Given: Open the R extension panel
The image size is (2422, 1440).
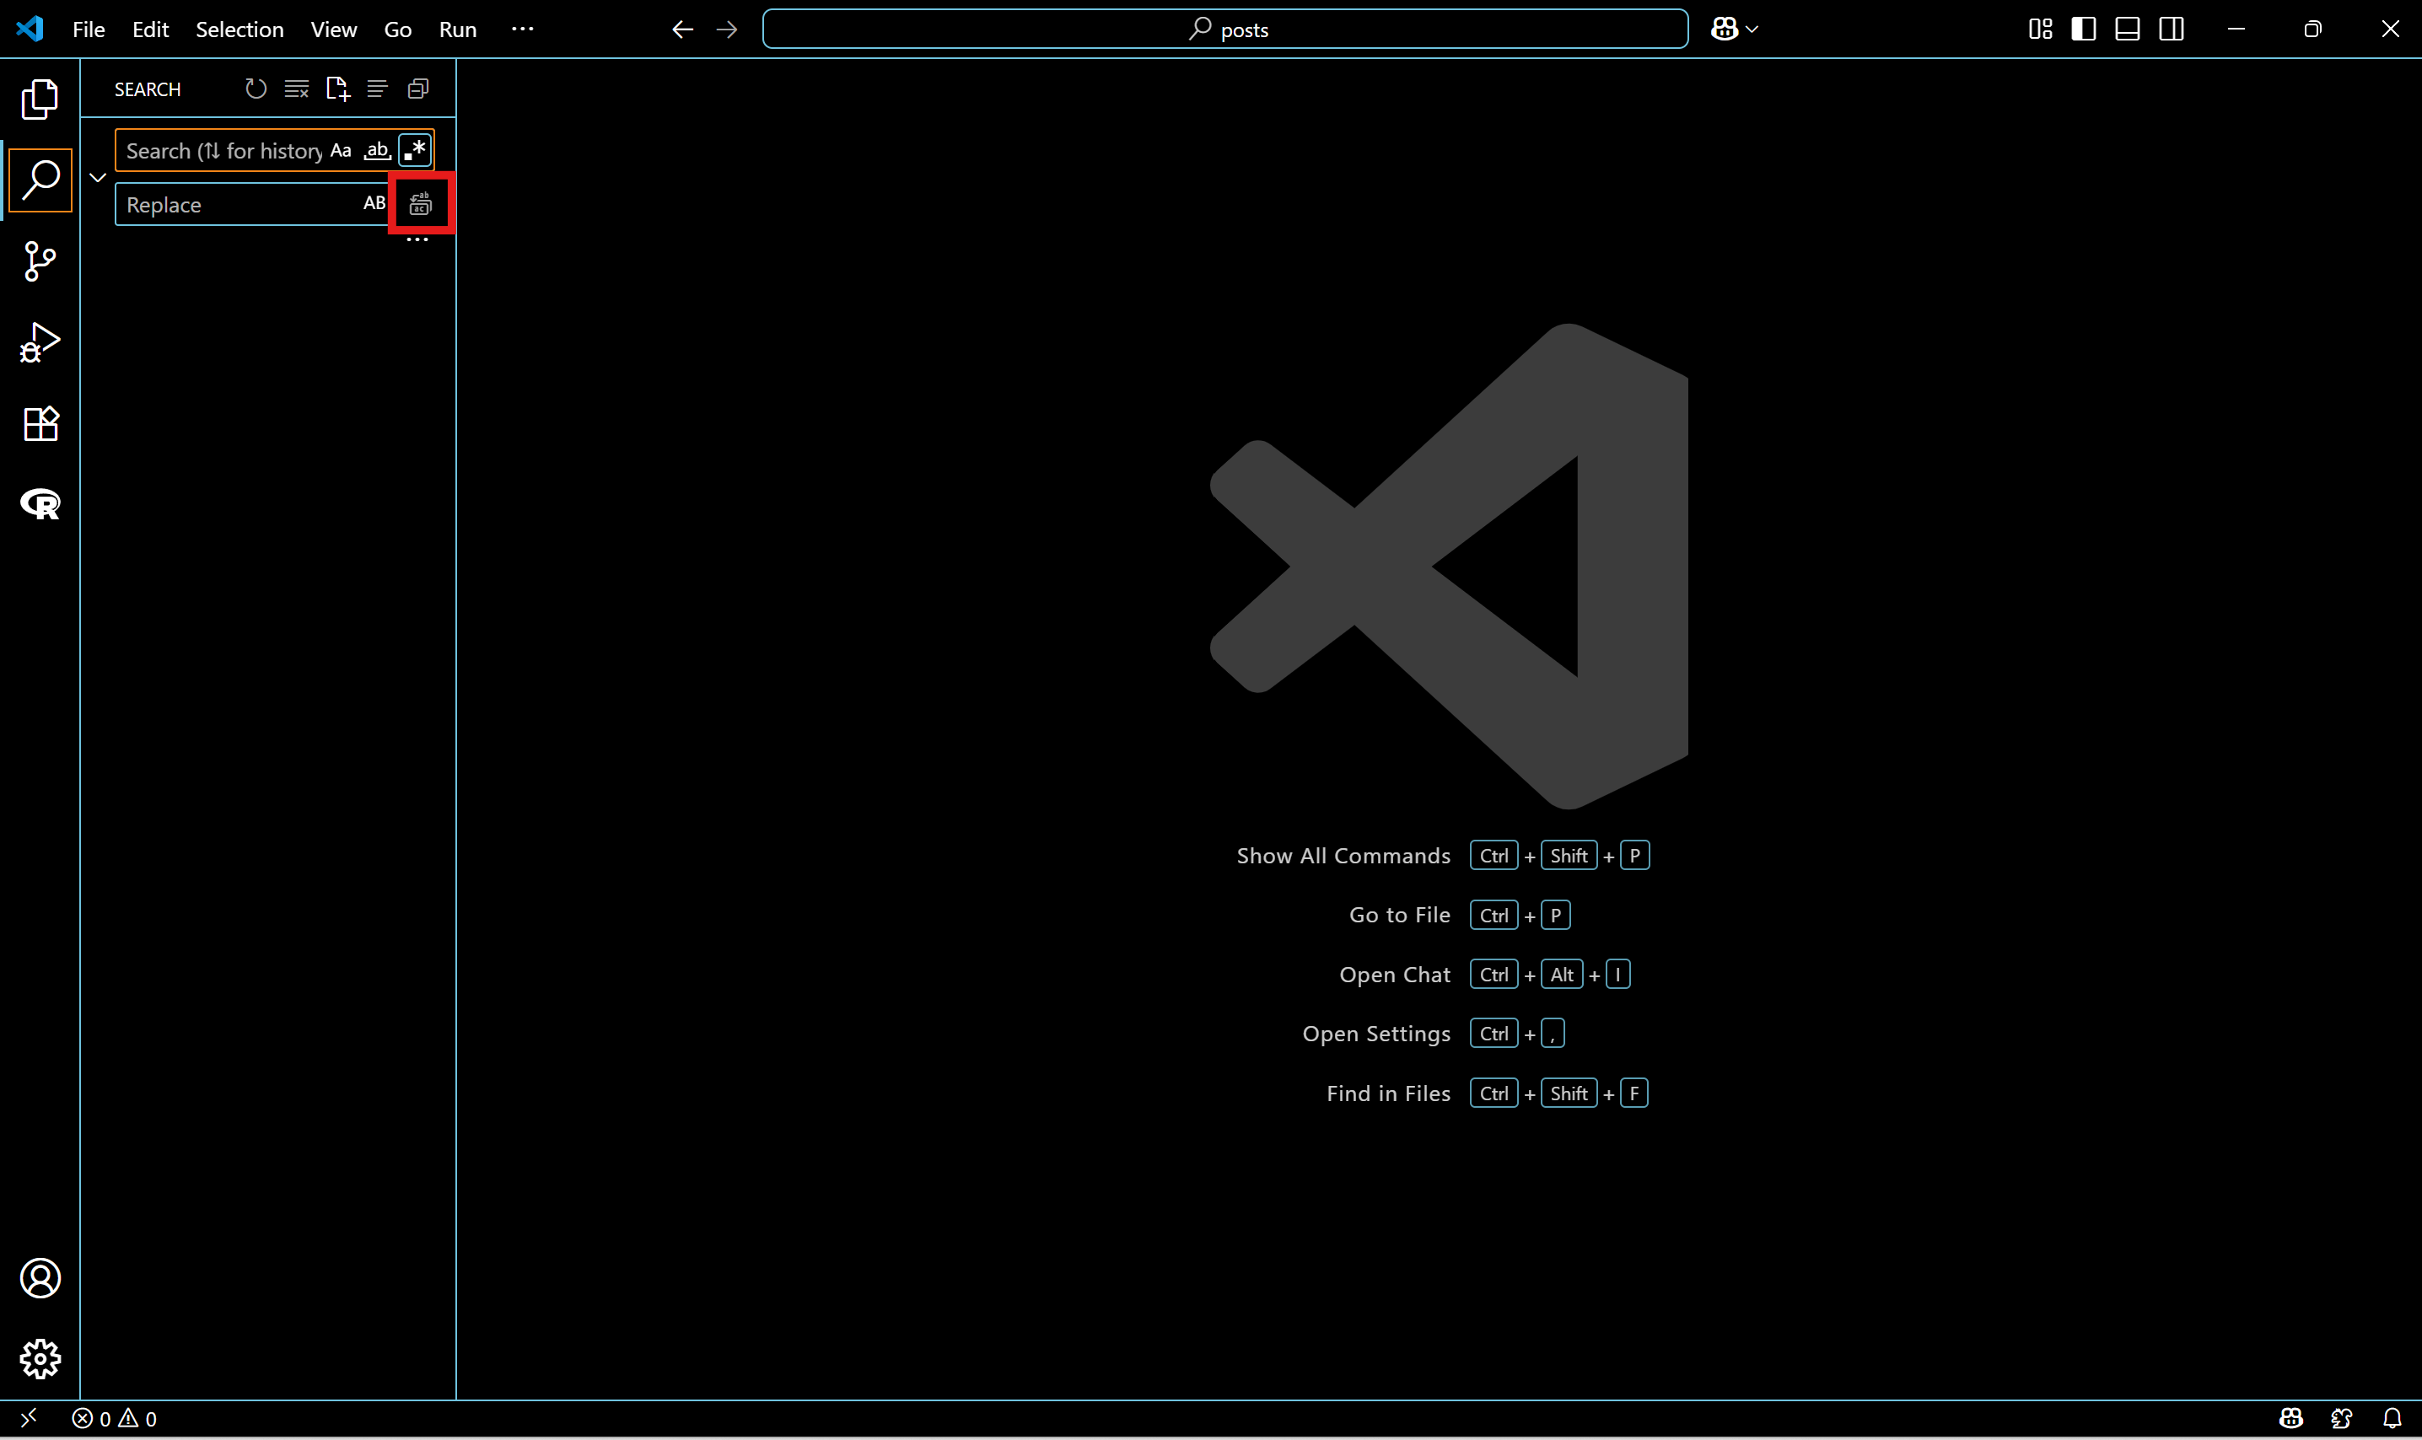Looking at the screenshot, I should [40, 503].
